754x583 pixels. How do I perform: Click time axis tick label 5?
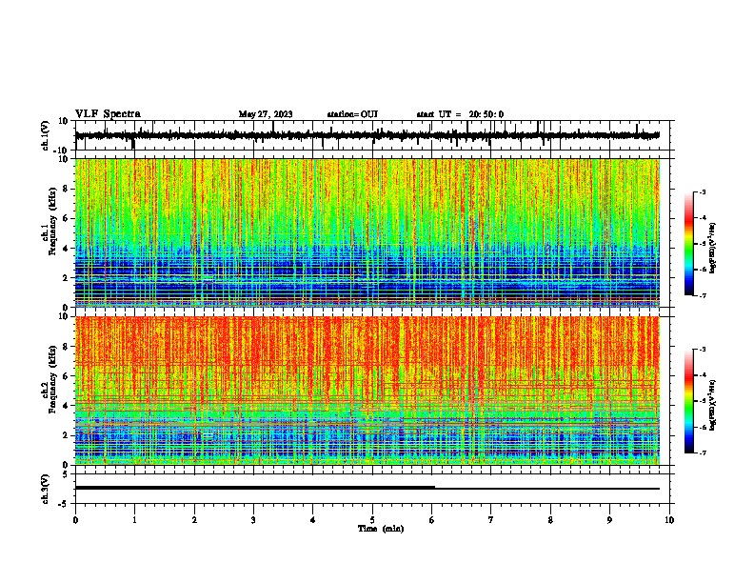372,520
